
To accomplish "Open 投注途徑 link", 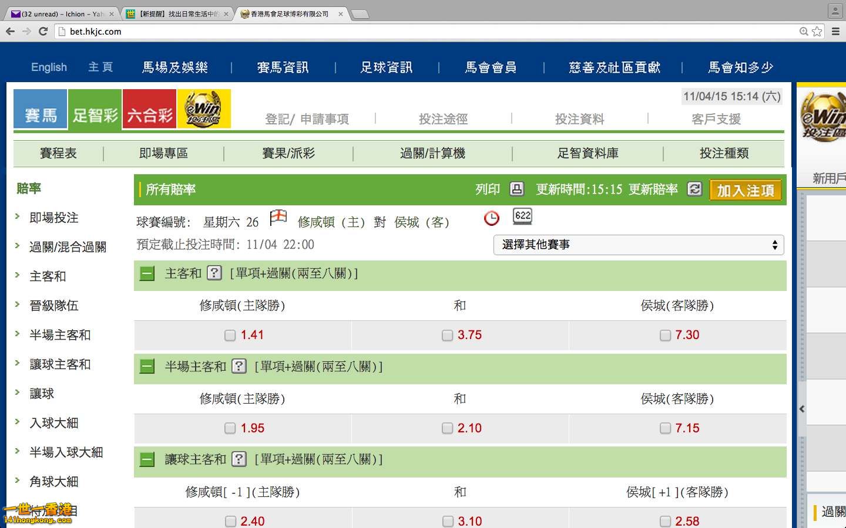I will point(443,119).
